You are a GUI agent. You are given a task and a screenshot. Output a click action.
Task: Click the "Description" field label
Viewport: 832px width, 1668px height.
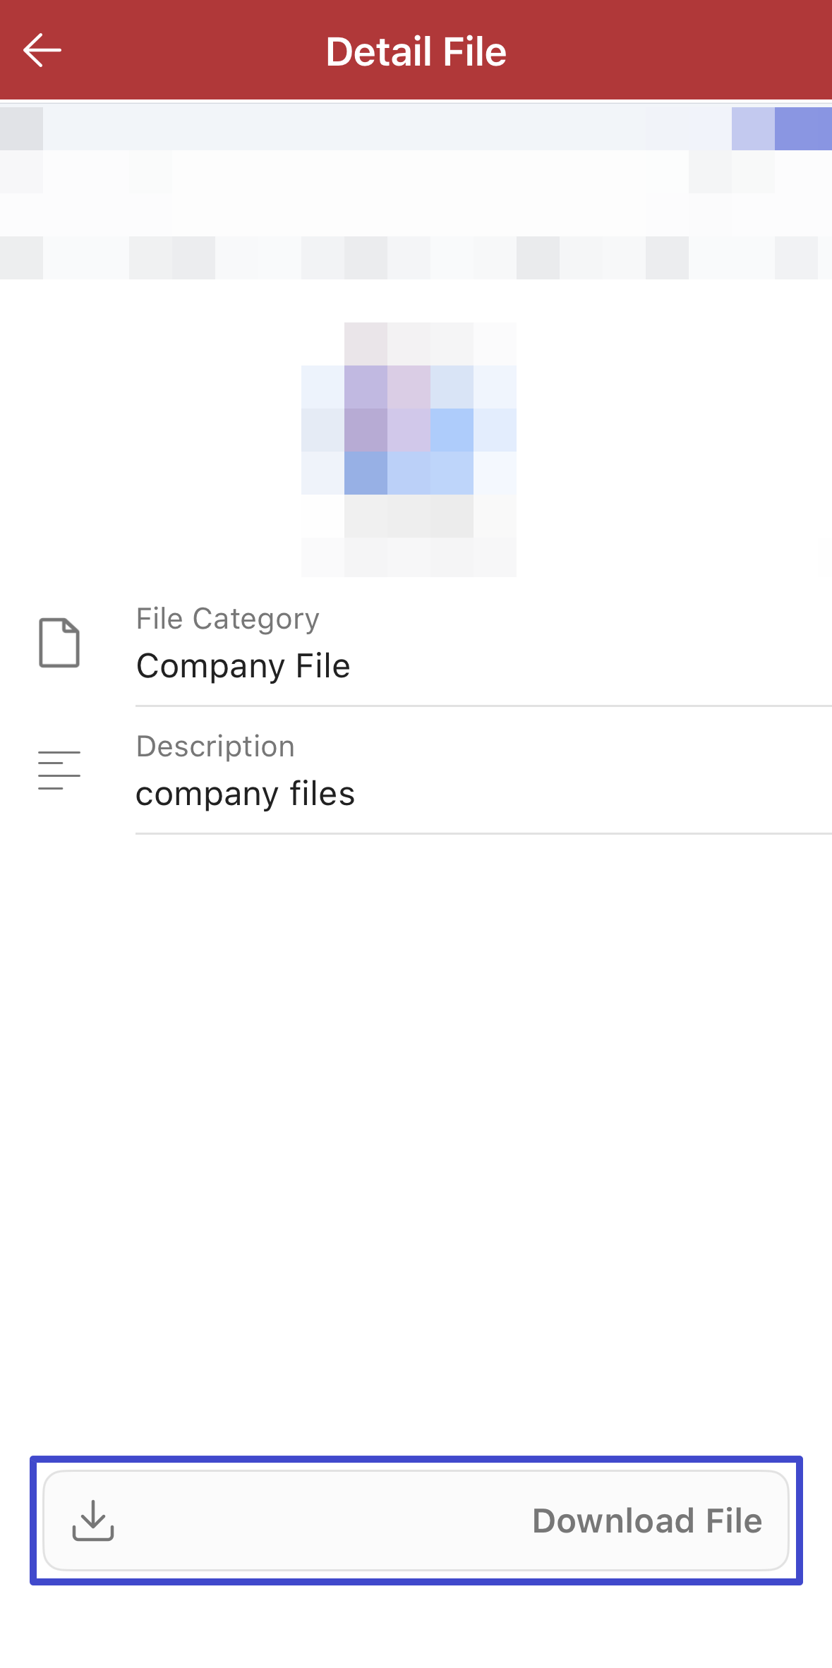(x=215, y=747)
